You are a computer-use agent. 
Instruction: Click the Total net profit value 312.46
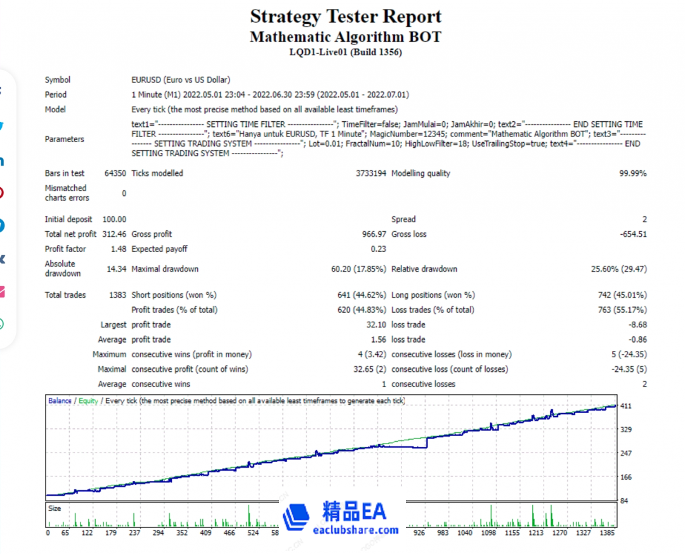click(114, 234)
